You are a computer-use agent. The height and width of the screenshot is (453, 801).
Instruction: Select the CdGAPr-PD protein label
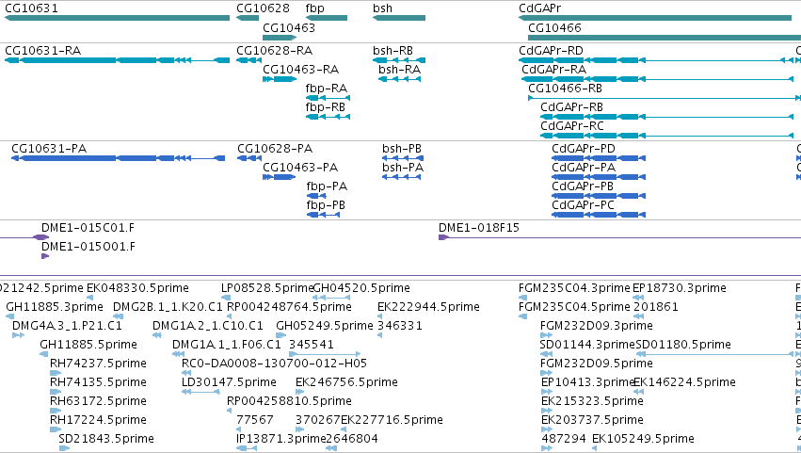coord(584,149)
